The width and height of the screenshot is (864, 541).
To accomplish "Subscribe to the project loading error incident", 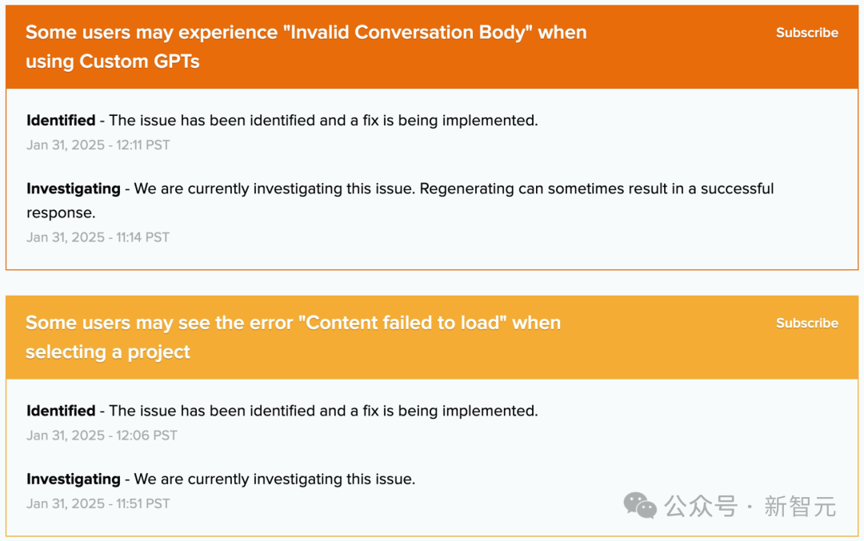I will point(806,323).
